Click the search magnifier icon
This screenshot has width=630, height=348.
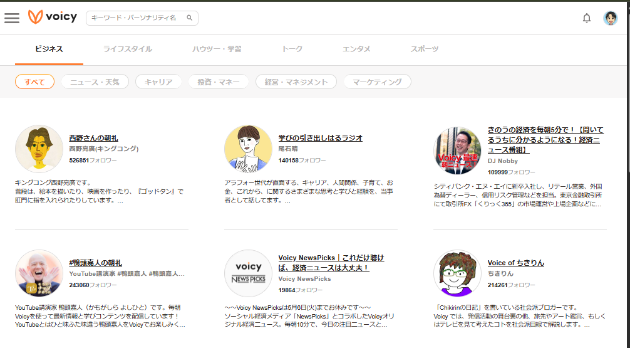pyautogui.click(x=190, y=18)
